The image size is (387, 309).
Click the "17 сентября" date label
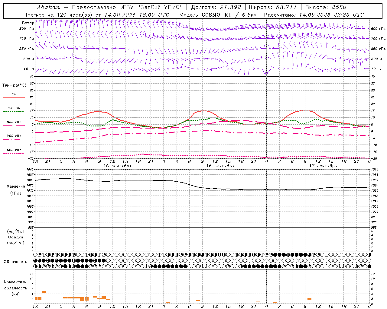(x=323, y=166)
